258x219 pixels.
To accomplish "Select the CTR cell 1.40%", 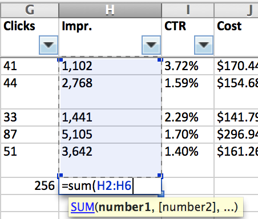I will coord(188,160).
